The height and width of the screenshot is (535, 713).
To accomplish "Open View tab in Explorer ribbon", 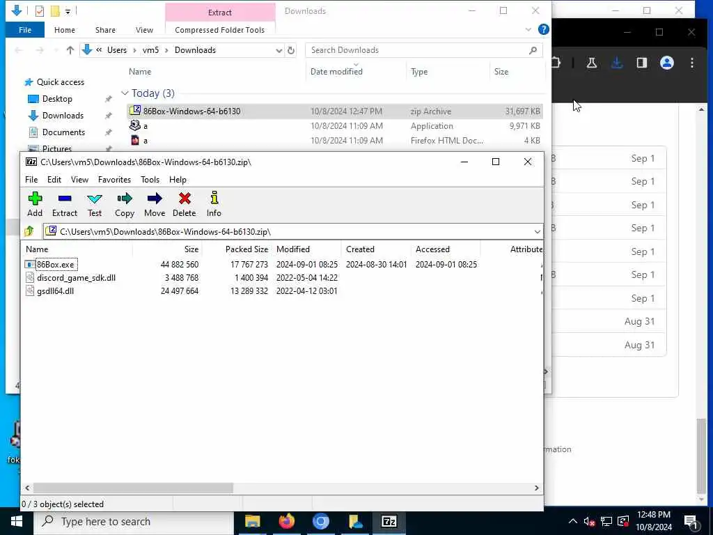I will 144,30.
